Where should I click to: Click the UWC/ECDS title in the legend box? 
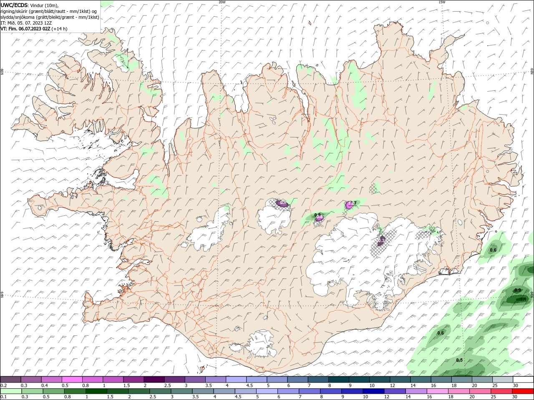coord(14,5)
